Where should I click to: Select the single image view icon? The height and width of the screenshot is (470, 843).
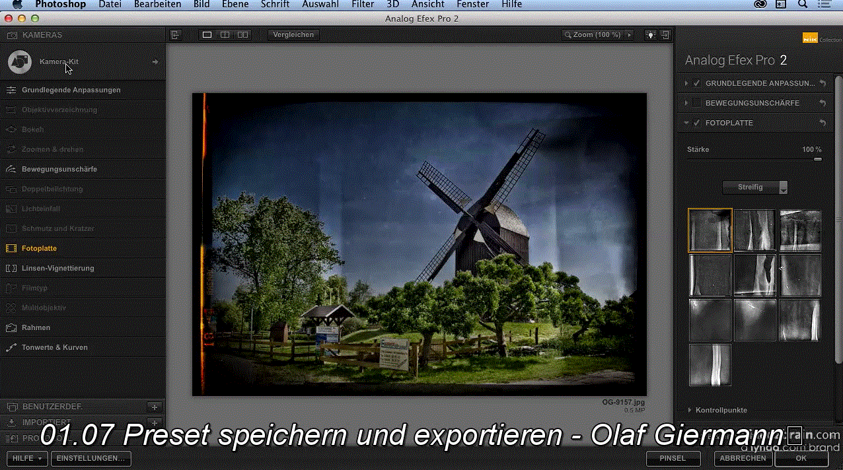207,34
